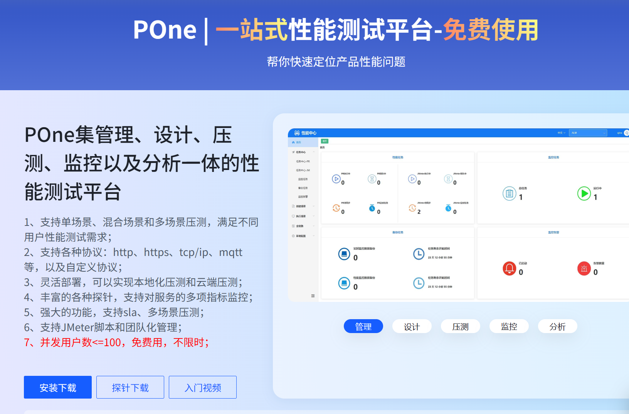Switch to the 设计 tab

click(x=412, y=326)
